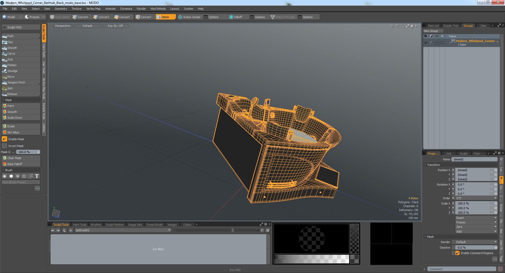This screenshot has height=273, width=505.
Task: Click the viewport zoom magnifier icon
Action: [x=402, y=26]
